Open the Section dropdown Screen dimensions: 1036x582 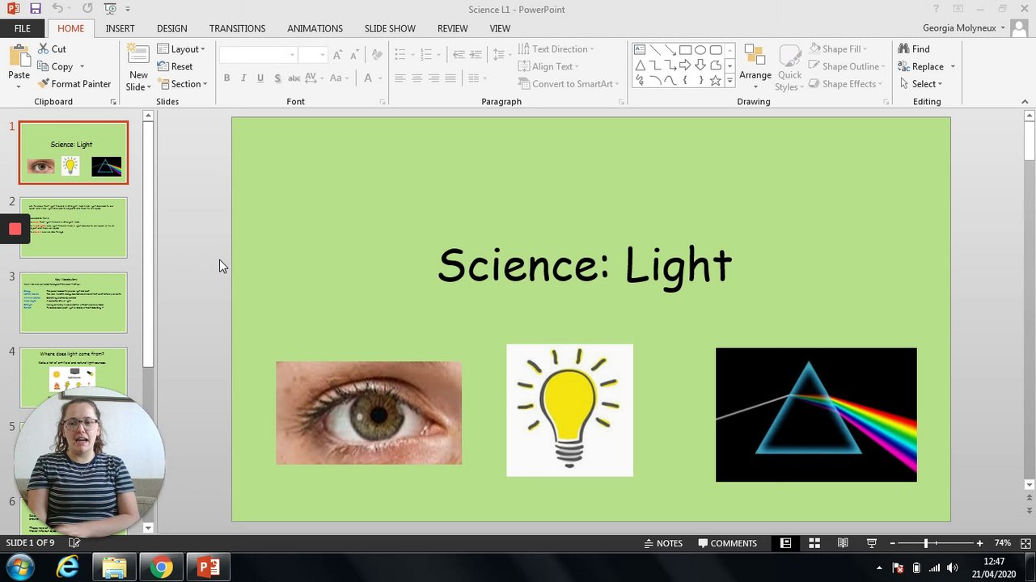[182, 84]
